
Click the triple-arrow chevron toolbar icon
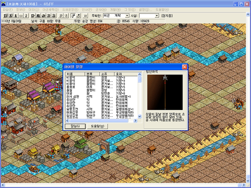(x=33, y=16)
